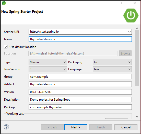Click the Next > button
The width and height of the screenshot is (141, 134).
(76, 127)
